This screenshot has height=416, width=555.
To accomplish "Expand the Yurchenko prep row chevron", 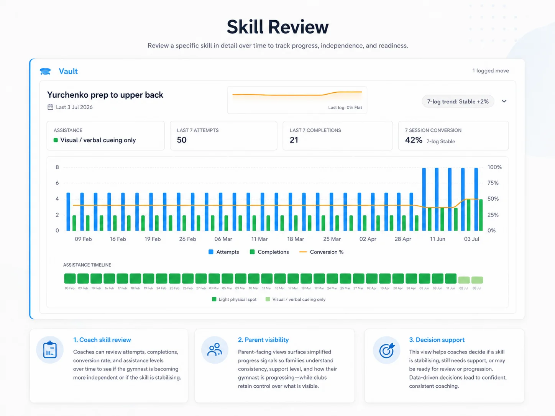I will click(504, 102).
